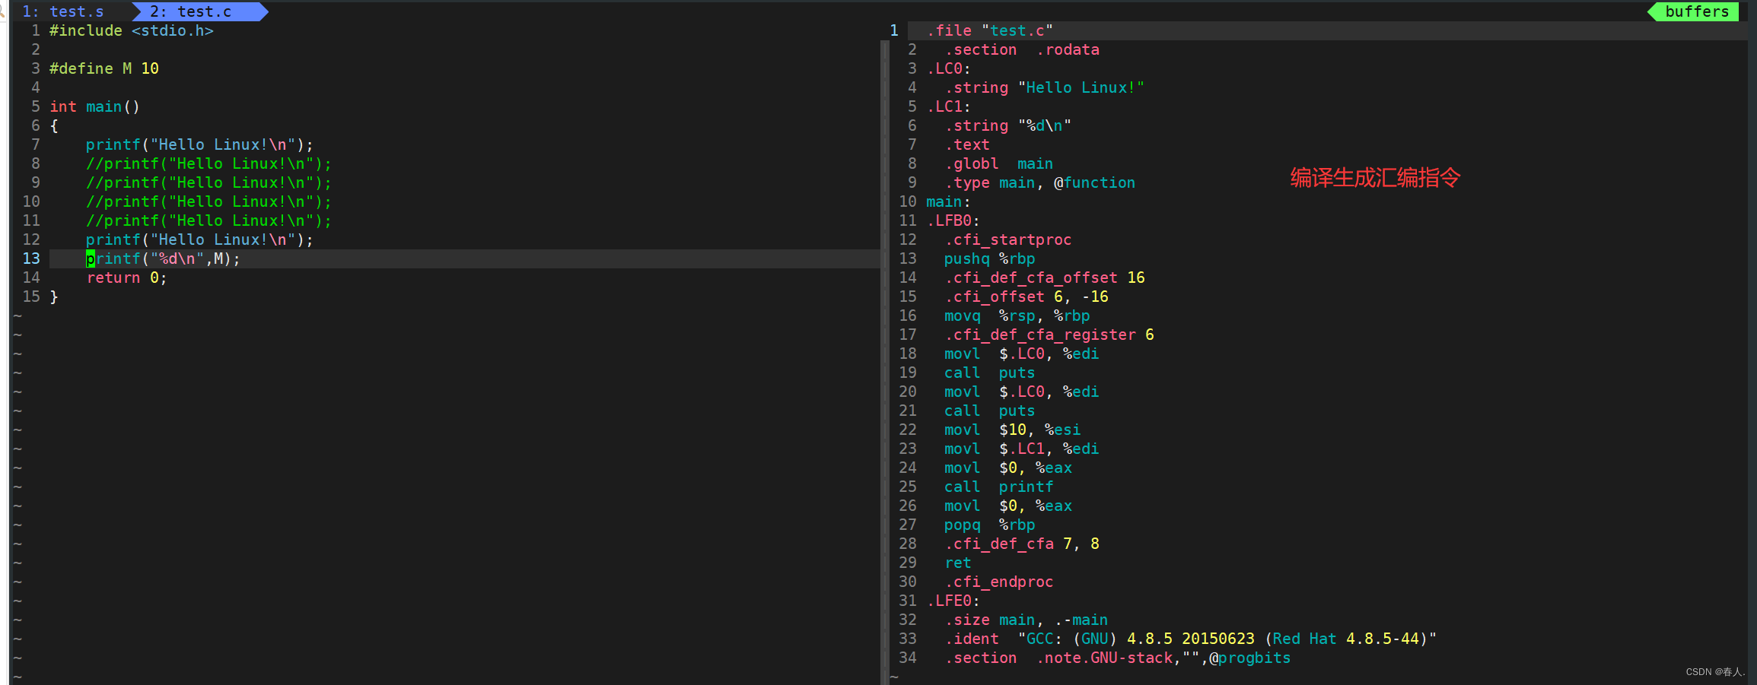Image resolution: width=1757 pixels, height=685 pixels.
Task: Click the printf Hello Linux on line 7
Action: (x=199, y=144)
